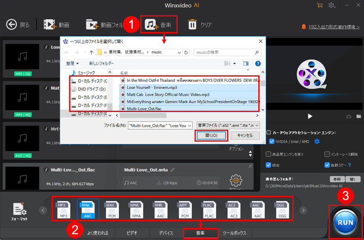Pick the M4R AAC ringtone format
This screenshot has height=240, width=364.
[x=161, y=210]
